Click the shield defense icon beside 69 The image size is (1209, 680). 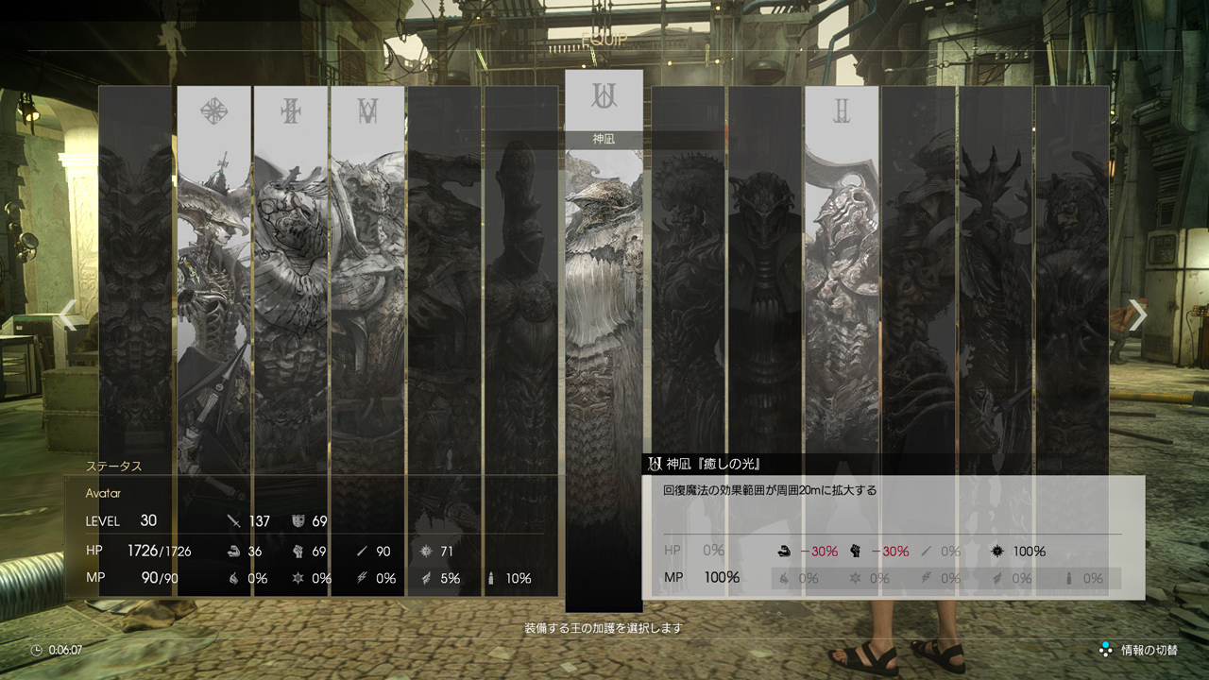click(x=298, y=521)
